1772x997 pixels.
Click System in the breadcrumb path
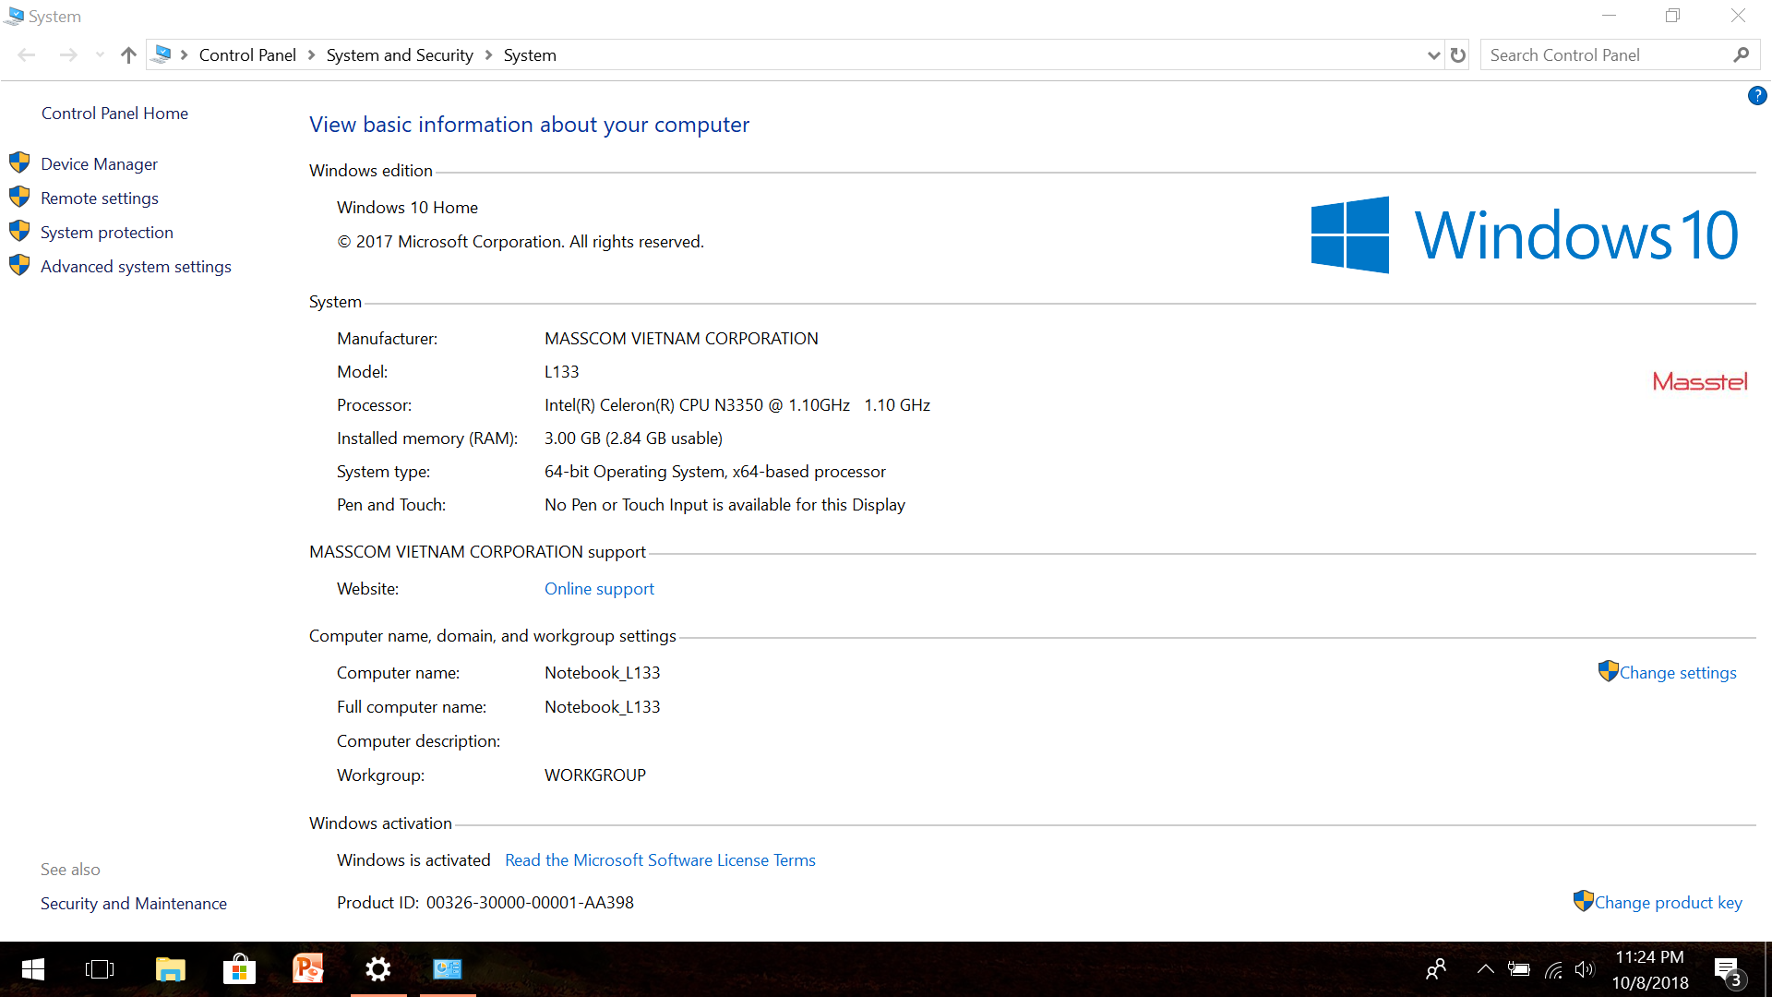click(530, 54)
